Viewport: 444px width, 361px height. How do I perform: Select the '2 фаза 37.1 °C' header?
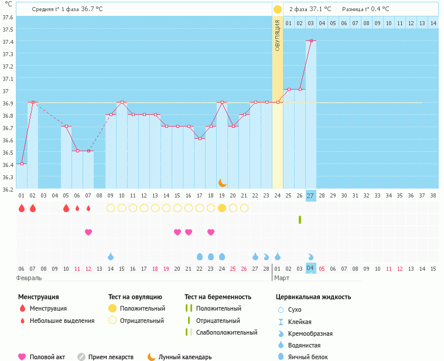(310, 9)
